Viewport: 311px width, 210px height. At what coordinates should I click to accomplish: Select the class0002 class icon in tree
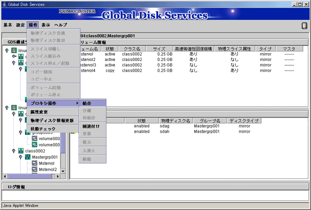click(x=21, y=151)
